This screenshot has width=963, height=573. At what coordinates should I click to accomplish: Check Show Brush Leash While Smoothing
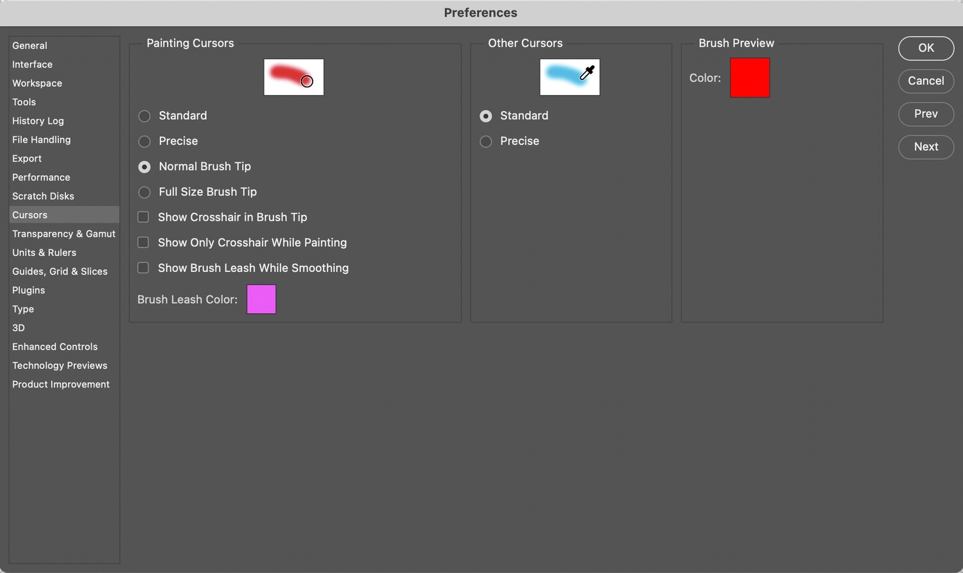tap(144, 268)
